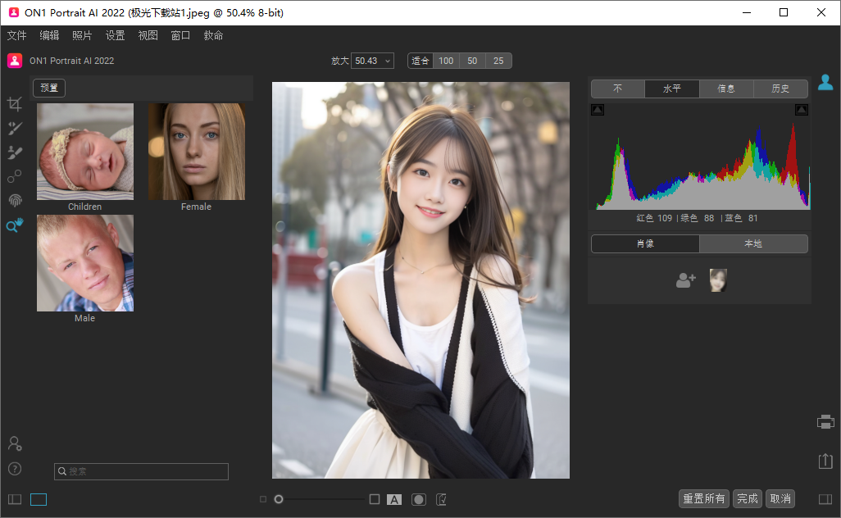Set zoom to 25
This screenshot has width=841, height=518.
pos(498,61)
